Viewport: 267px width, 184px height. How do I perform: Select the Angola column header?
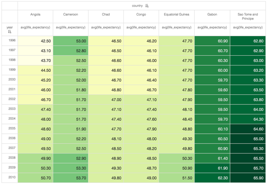[35, 14]
